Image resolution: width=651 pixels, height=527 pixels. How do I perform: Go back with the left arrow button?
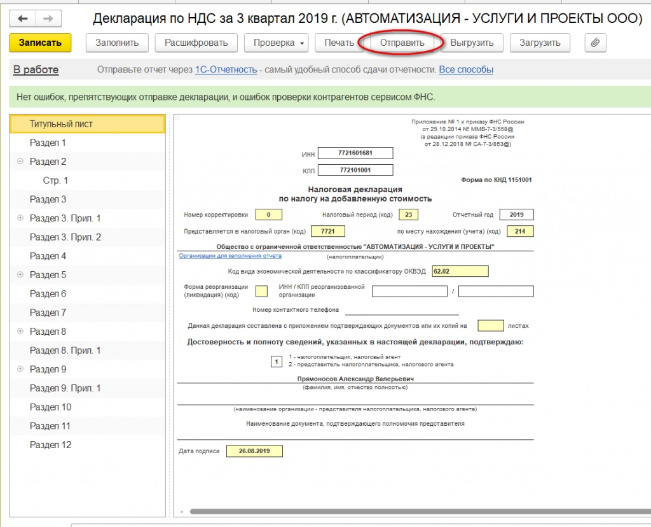pyautogui.click(x=22, y=18)
